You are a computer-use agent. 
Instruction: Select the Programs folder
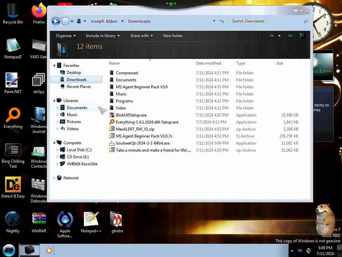(124, 101)
